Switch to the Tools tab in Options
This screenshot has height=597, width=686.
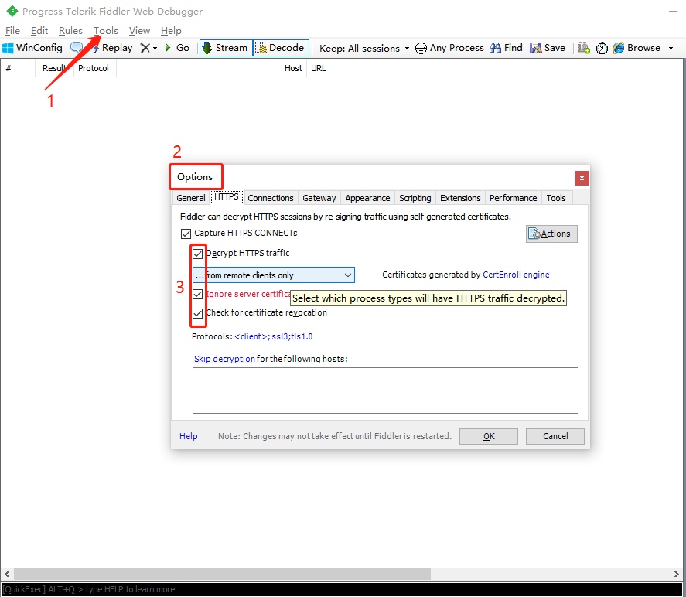[556, 198]
